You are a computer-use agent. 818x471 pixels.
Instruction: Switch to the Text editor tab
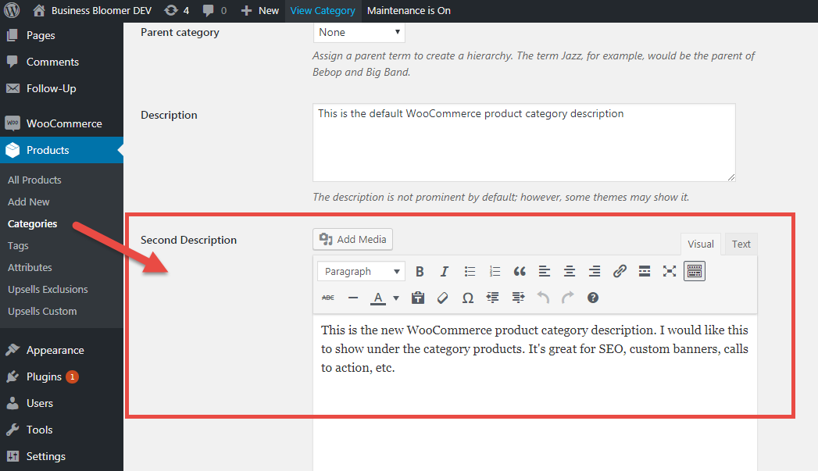click(741, 244)
